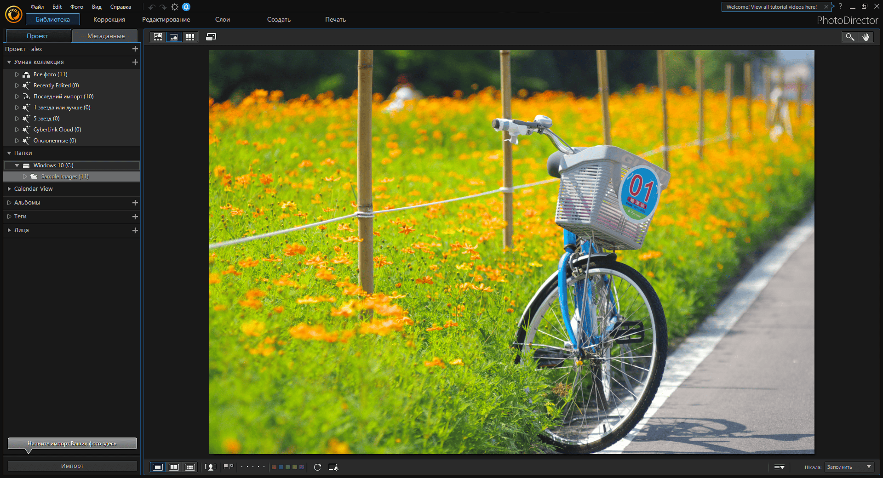883x478 pixels.
Task: Switch to viewer and browser mode
Action: click(x=158, y=37)
